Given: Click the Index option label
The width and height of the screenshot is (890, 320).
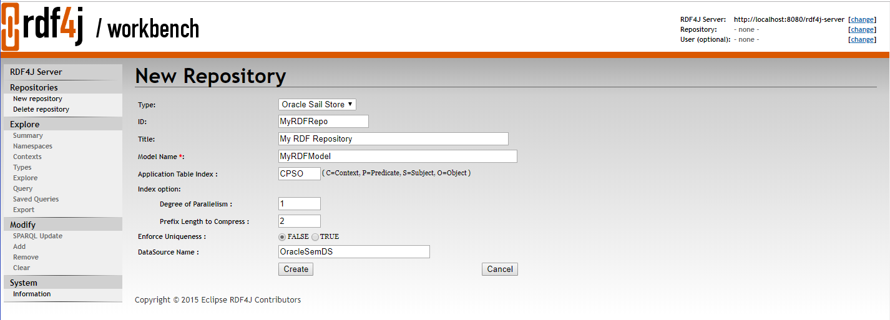Looking at the screenshot, I should tap(159, 188).
